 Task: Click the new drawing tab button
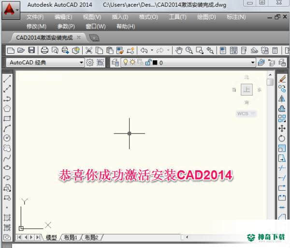point(94,38)
